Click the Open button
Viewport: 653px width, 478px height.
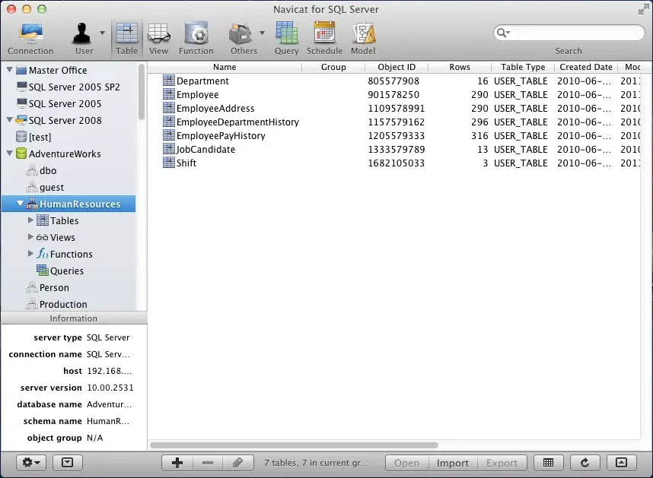click(407, 463)
